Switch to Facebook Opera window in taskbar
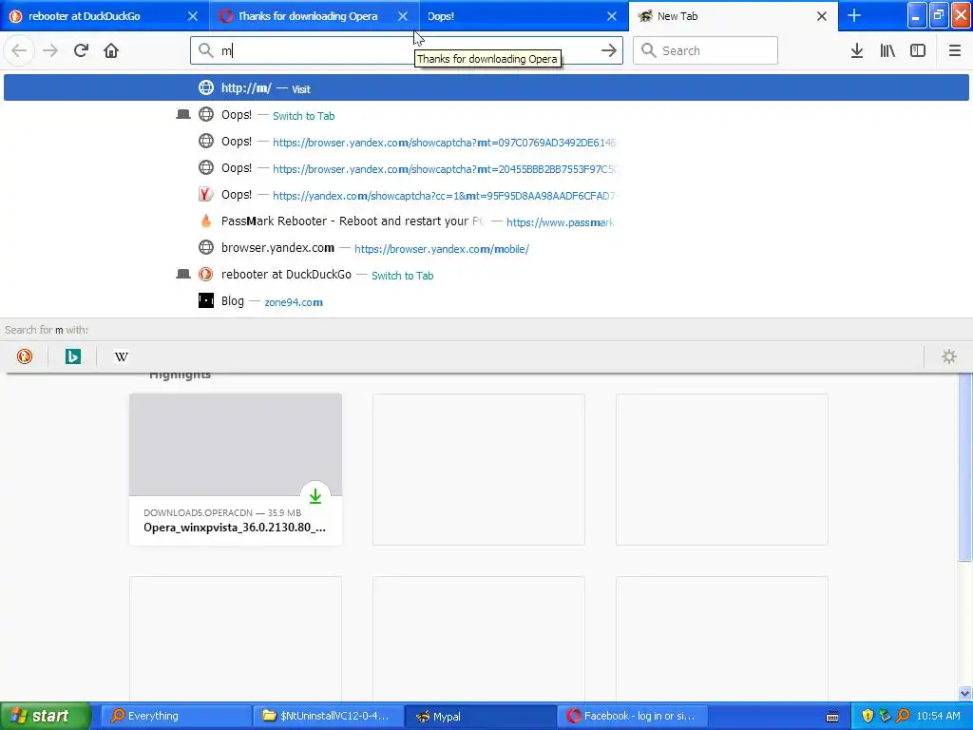This screenshot has width=973, height=730. point(632,717)
